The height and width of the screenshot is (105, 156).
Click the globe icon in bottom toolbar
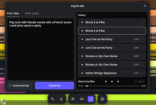[102, 99]
